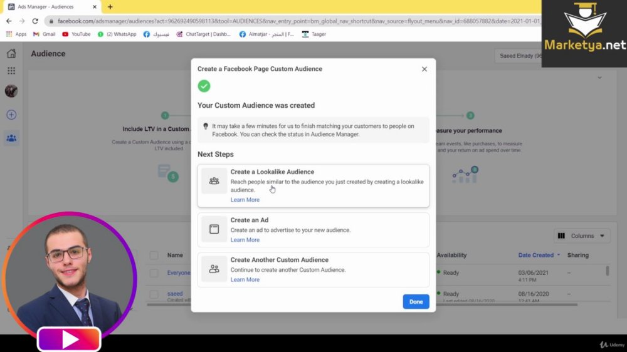Image resolution: width=627 pixels, height=352 pixels.
Task: Open Learn More under Create an Ad
Action: point(245,240)
